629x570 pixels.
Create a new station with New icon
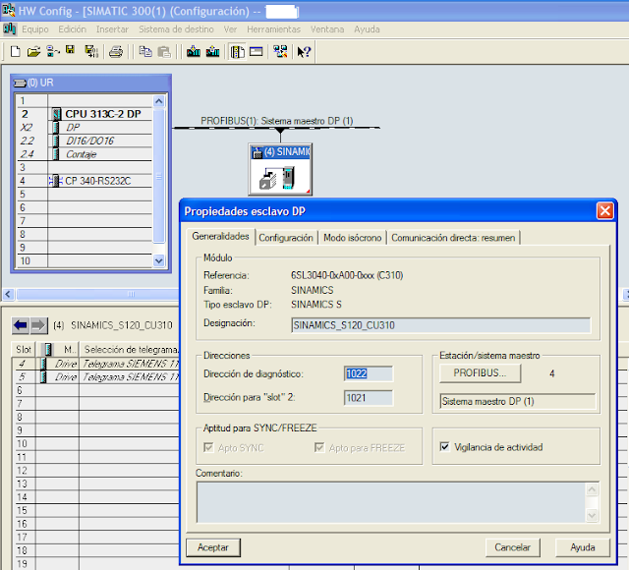pyautogui.click(x=16, y=52)
